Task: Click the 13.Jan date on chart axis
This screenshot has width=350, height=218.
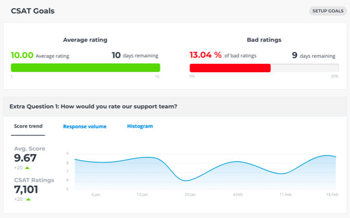Action: pos(142,194)
